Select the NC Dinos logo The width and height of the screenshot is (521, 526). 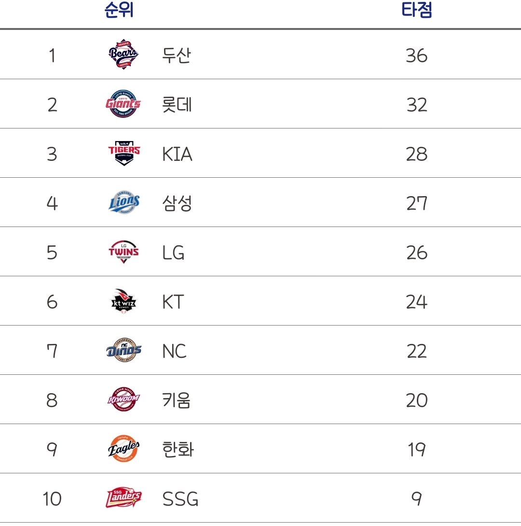pyautogui.click(x=123, y=351)
